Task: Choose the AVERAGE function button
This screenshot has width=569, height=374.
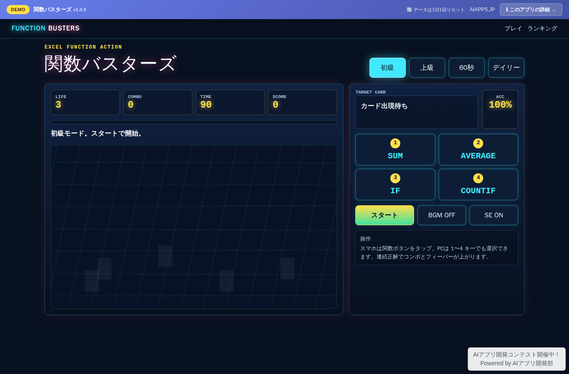Action: point(478,150)
